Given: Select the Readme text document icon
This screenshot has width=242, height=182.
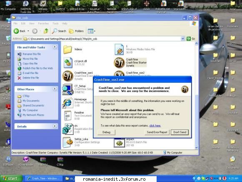Looking at the screenshot, I should [67, 116].
